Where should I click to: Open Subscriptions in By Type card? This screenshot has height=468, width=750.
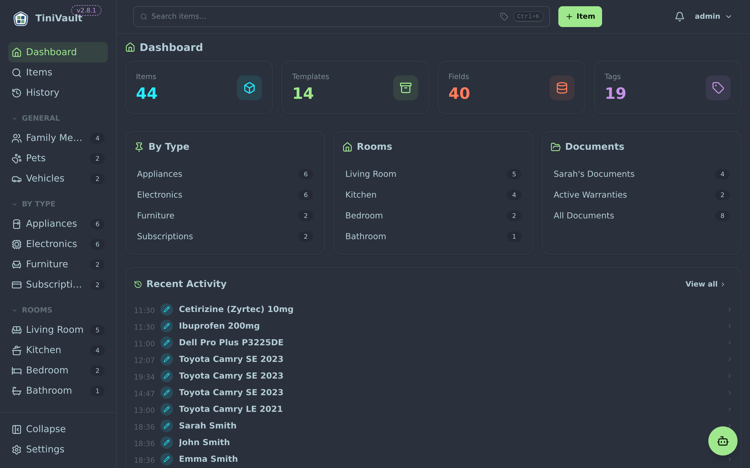click(x=225, y=237)
